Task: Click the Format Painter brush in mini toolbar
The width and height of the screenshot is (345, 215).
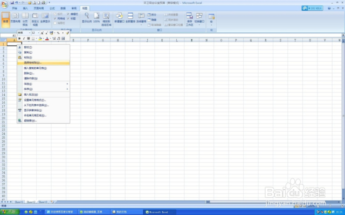Action: coord(67,33)
